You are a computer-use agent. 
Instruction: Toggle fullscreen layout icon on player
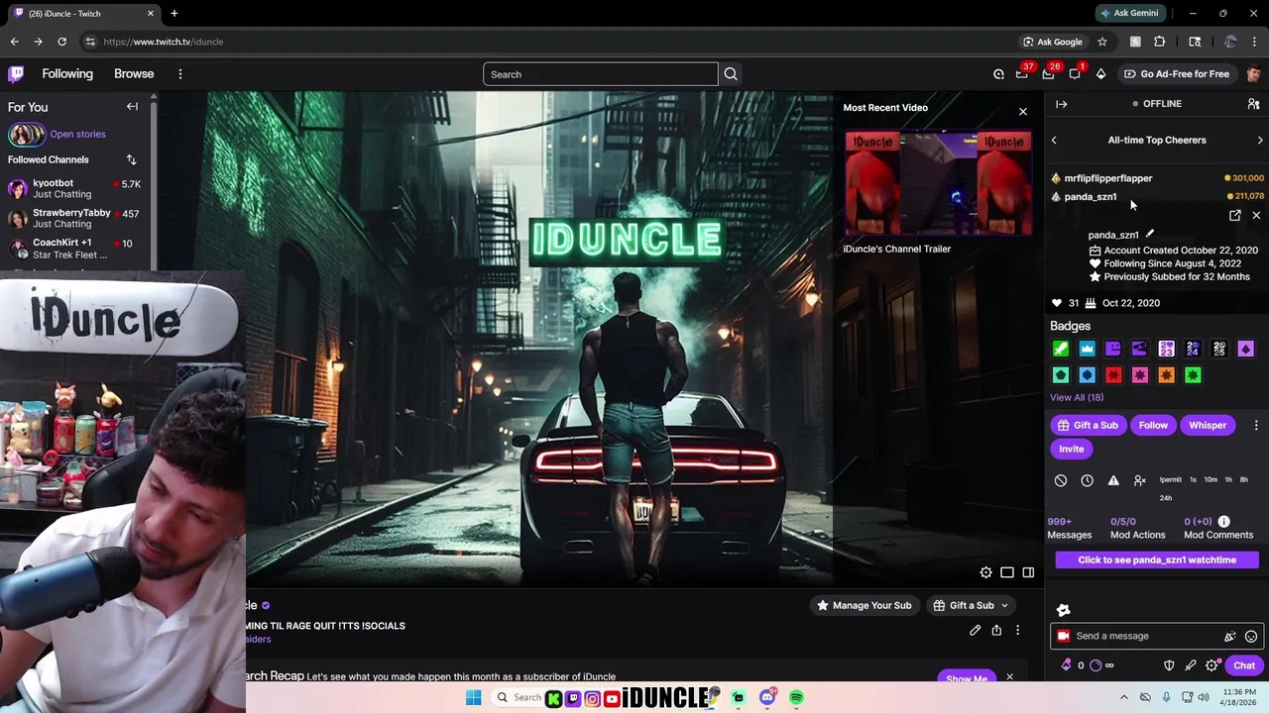[1028, 572]
